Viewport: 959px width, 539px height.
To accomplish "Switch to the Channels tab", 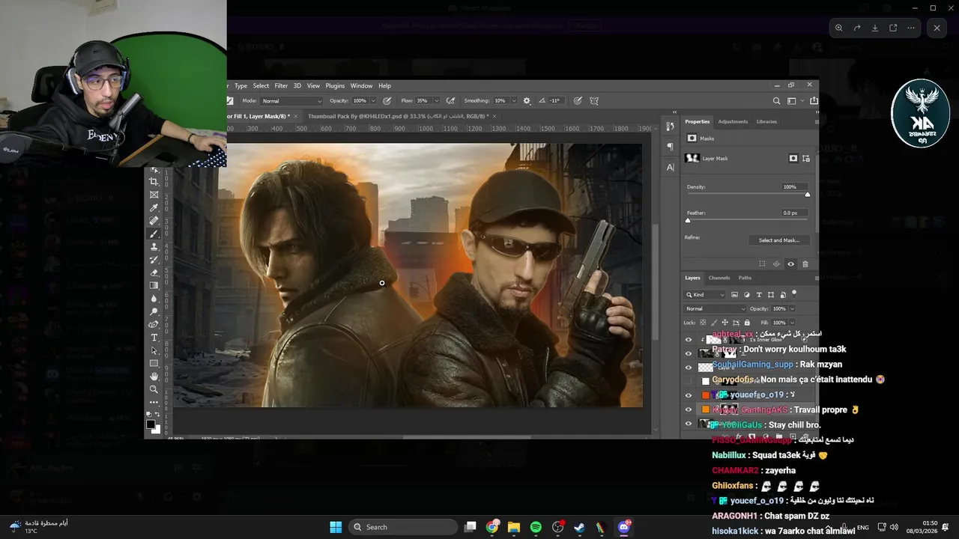I will tap(719, 278).
